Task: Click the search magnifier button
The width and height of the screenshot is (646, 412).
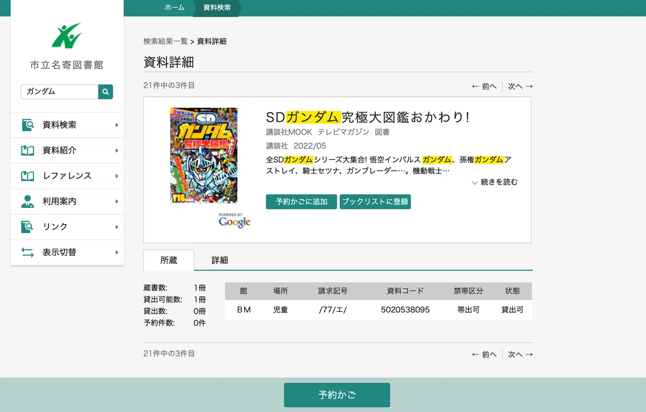Action: point(106,92)
